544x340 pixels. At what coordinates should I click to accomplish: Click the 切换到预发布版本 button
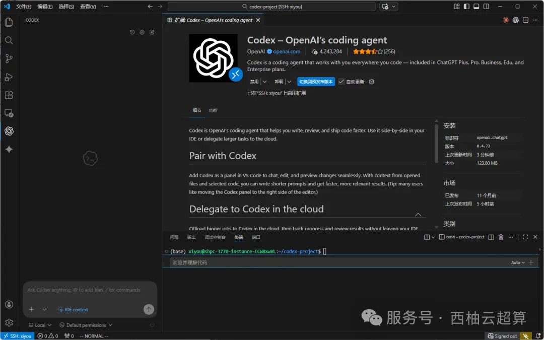316,82
